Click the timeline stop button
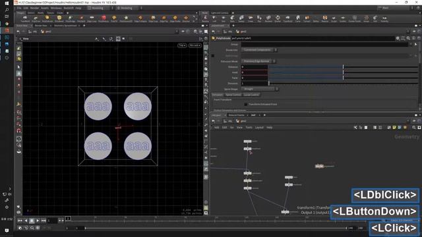 (x=32, y=221)
